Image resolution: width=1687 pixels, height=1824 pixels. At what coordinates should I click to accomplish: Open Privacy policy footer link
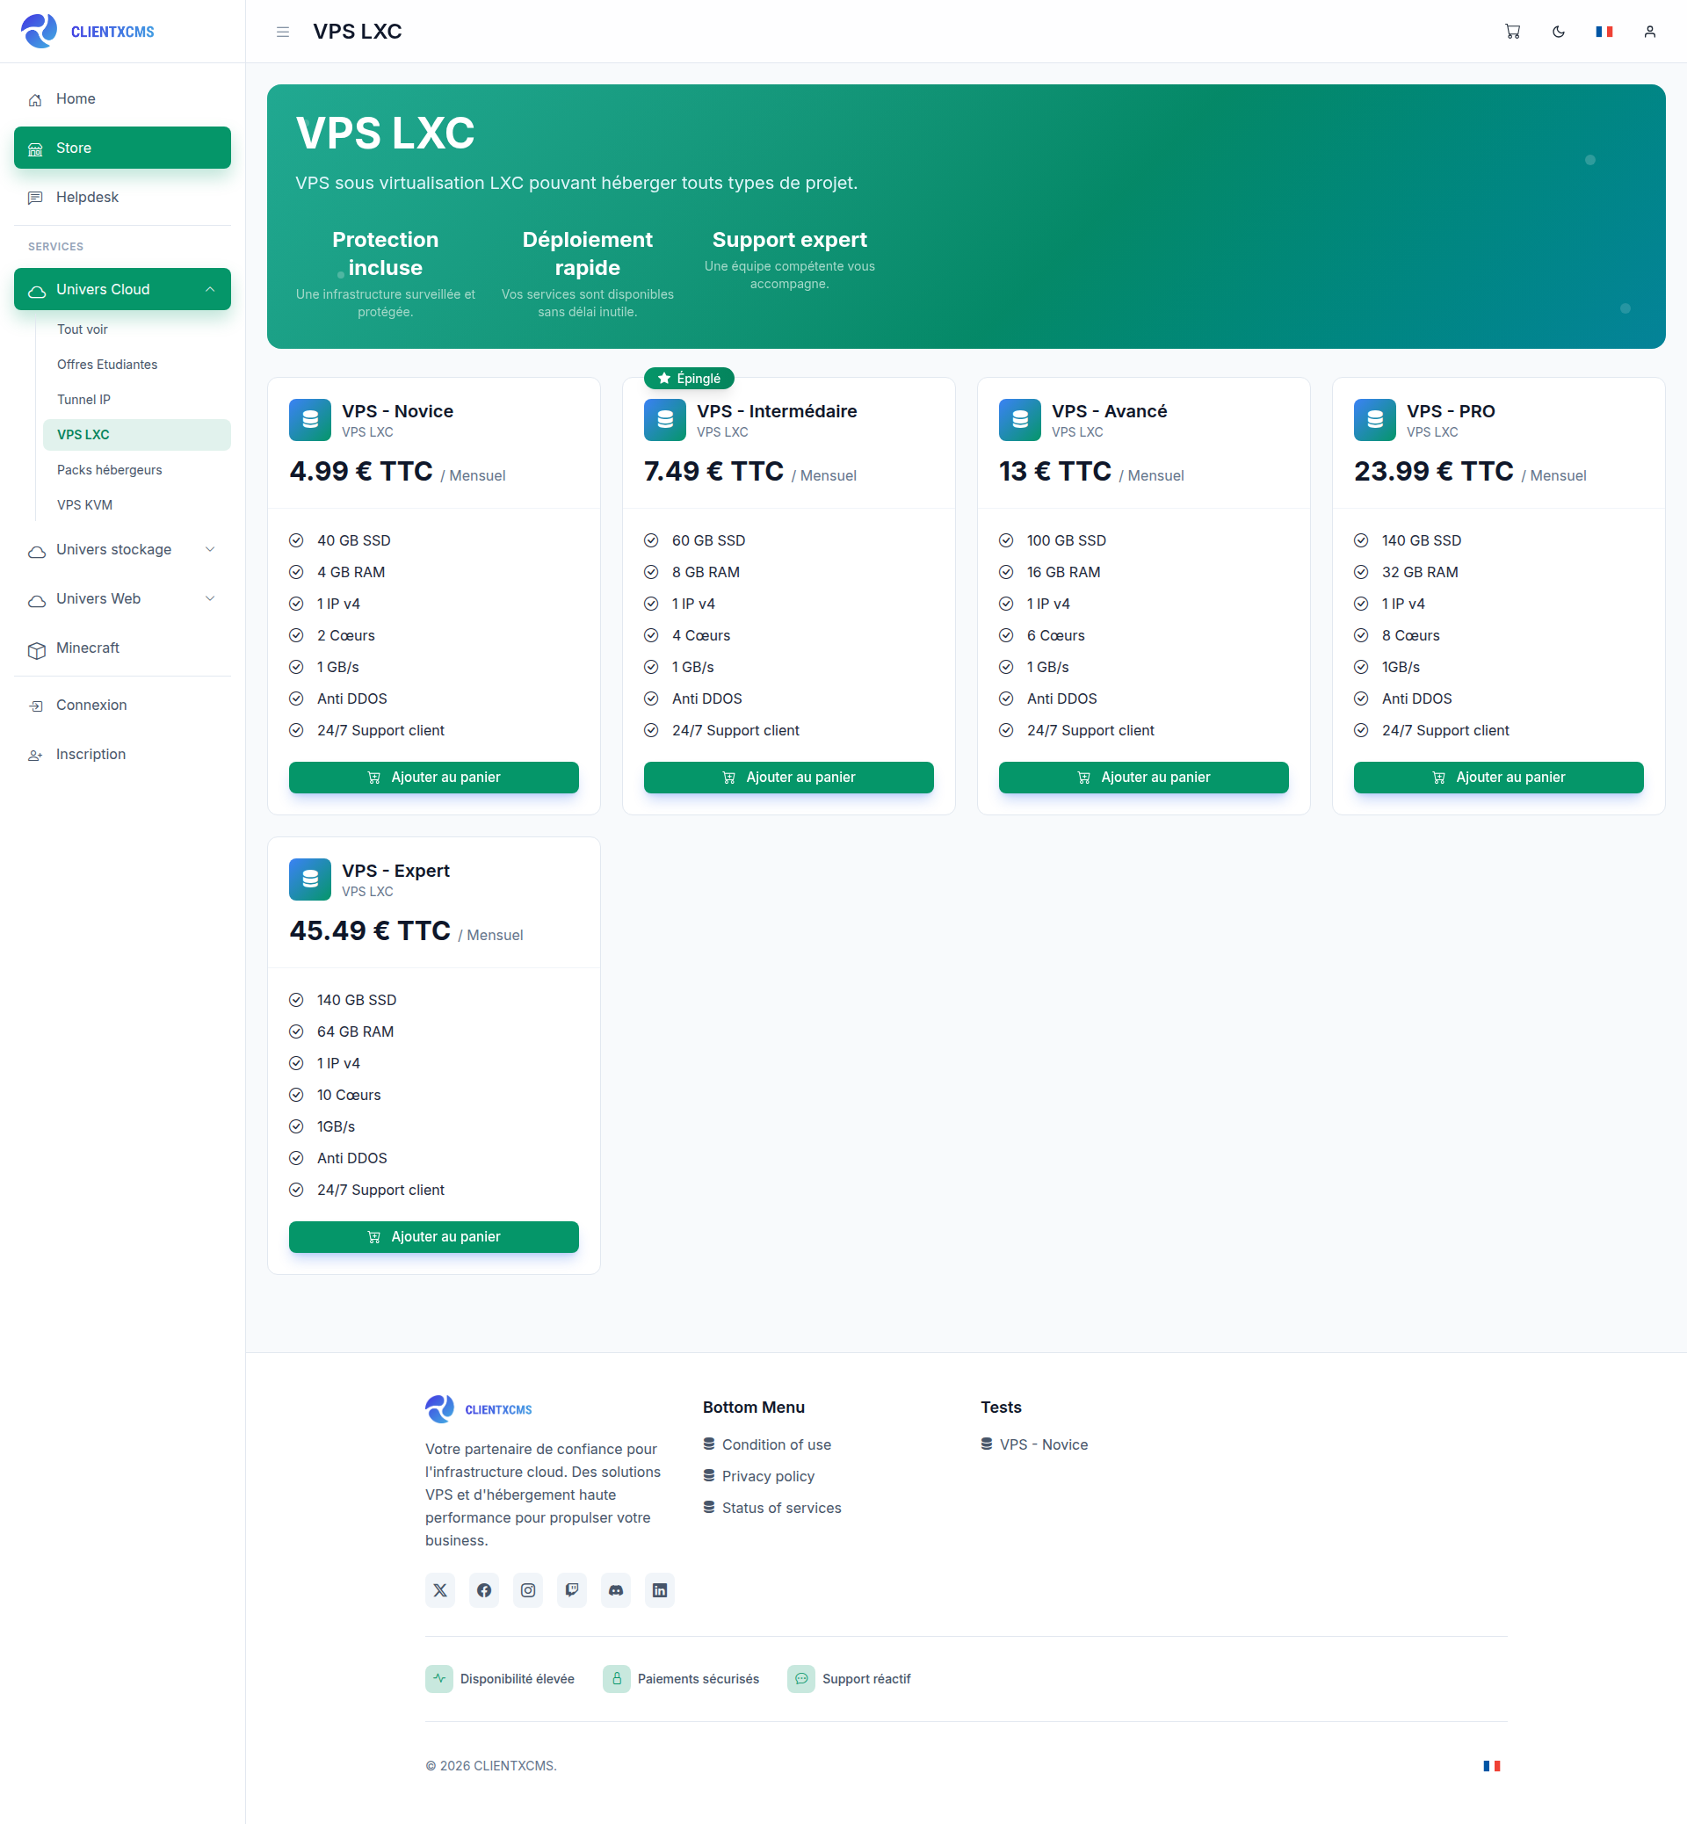758,1476
